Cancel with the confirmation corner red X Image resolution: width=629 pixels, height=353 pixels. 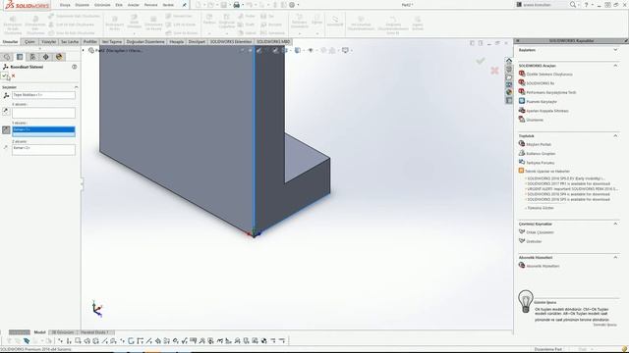[494, 71]
